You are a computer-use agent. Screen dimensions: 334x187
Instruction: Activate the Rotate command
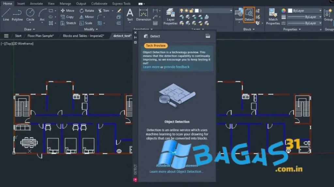pos(87,11)
